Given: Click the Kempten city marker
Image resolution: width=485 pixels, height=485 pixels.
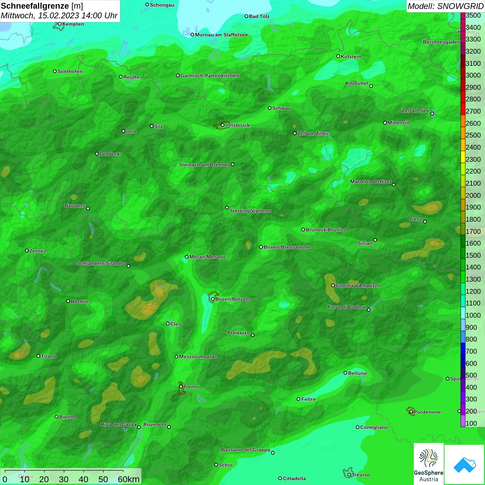Looking at the screenshot, I should click(x=60, y=24).
